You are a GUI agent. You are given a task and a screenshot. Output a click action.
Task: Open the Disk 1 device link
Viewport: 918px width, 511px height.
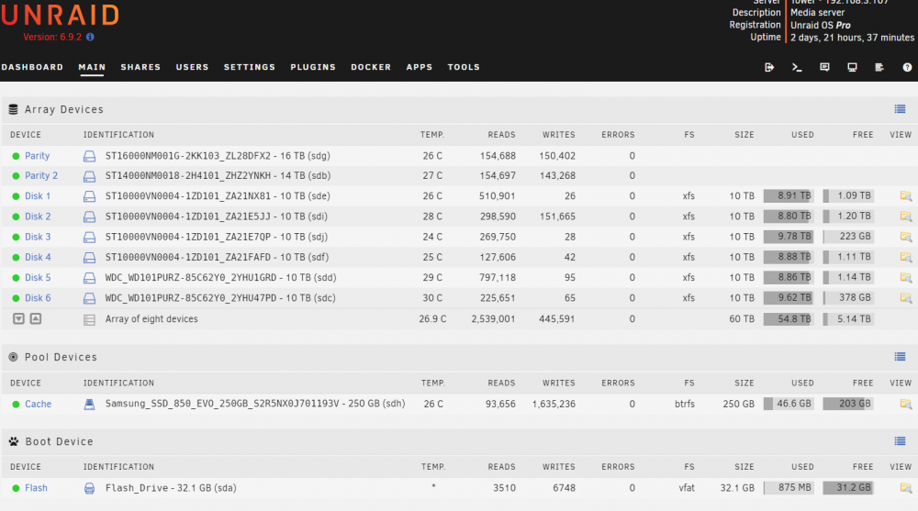point(38,196)
